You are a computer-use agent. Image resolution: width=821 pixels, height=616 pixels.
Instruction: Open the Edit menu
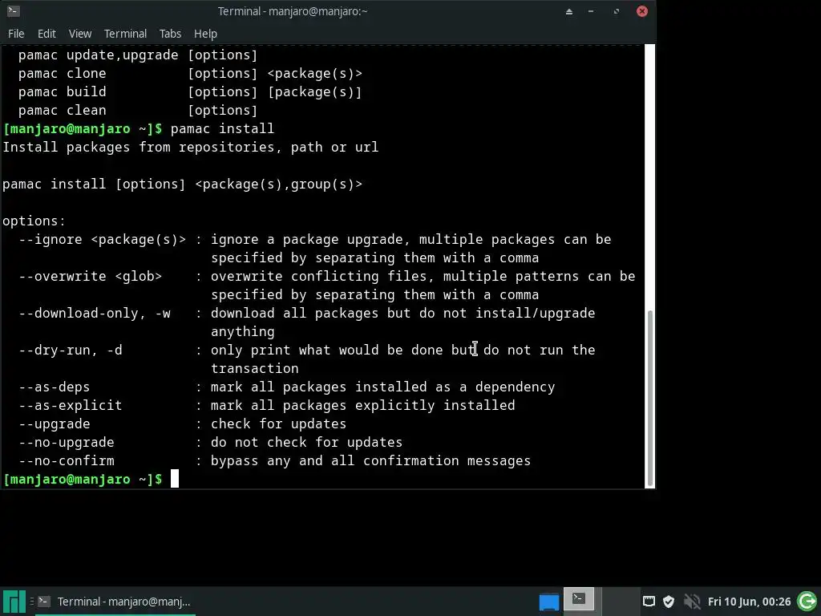pos(47,34)
